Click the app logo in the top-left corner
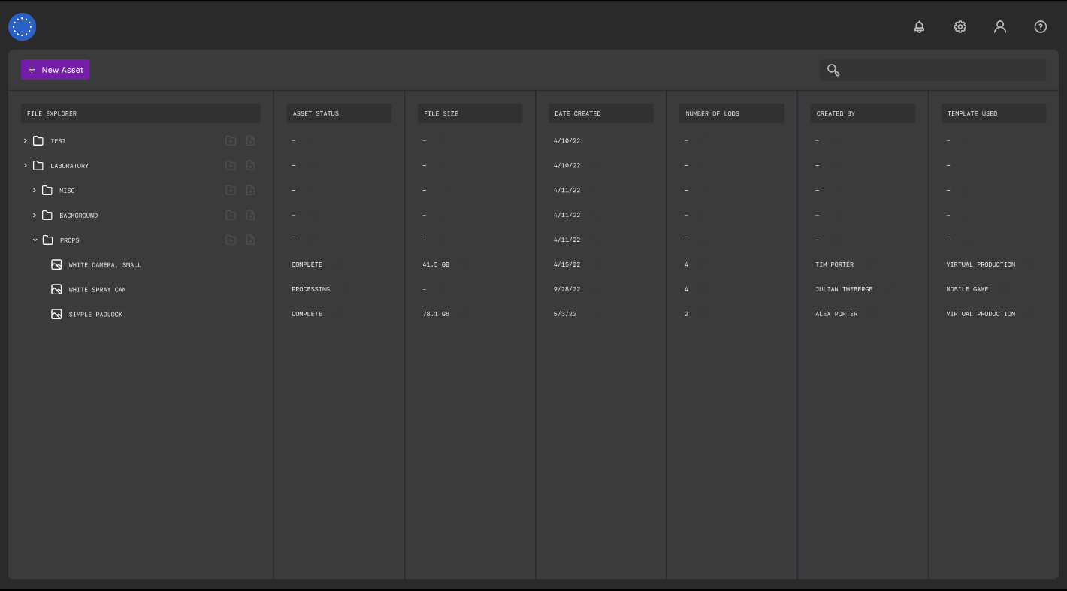The width and height of the screenshot is (1067, 591). (x=22, y=26)
